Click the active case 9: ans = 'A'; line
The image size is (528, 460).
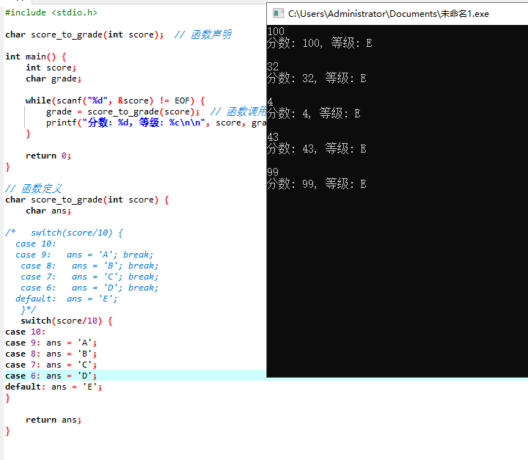point(51,343)
